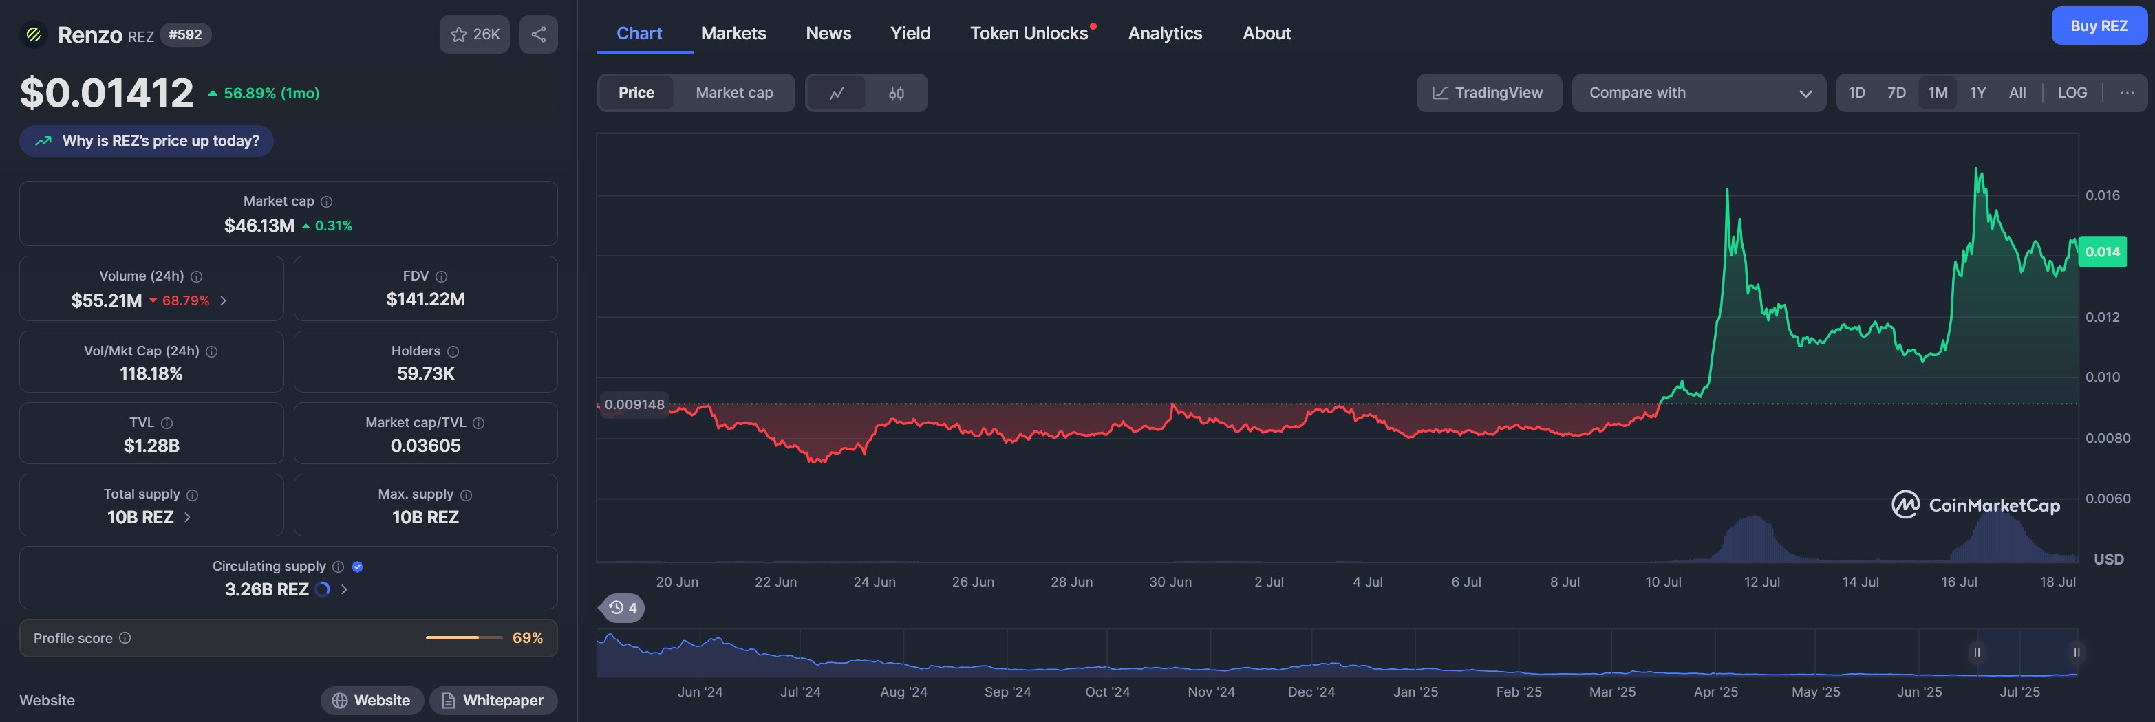This screenshot has height=722, width=2155.
Task: Click the Profile score progress bar
Action: [464, 637]
